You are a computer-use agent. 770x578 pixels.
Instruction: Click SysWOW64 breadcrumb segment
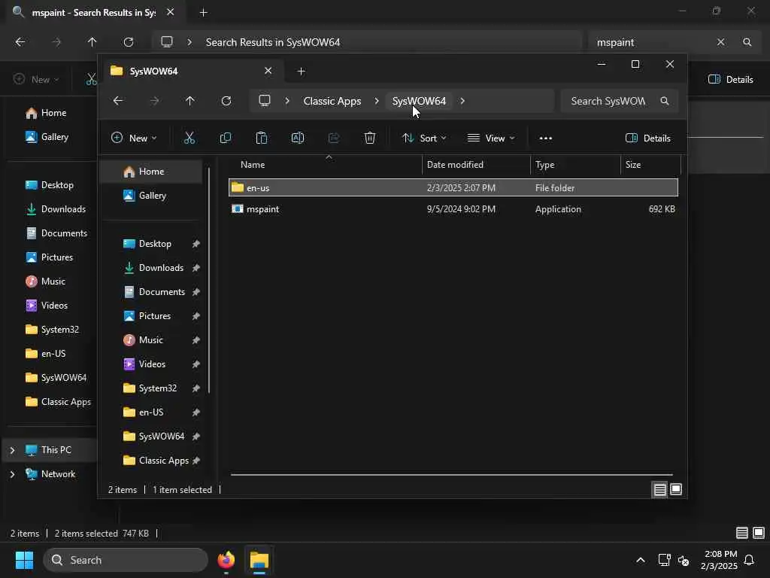[419, 101]
